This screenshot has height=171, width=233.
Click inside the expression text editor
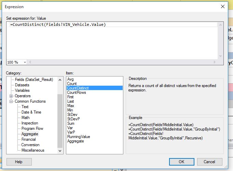click(112, 41)
